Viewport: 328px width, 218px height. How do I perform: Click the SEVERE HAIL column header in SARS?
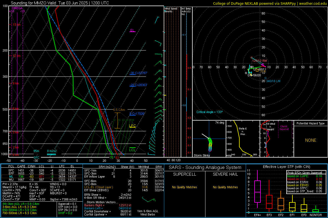pyautogui.click(x=225, y=174)
